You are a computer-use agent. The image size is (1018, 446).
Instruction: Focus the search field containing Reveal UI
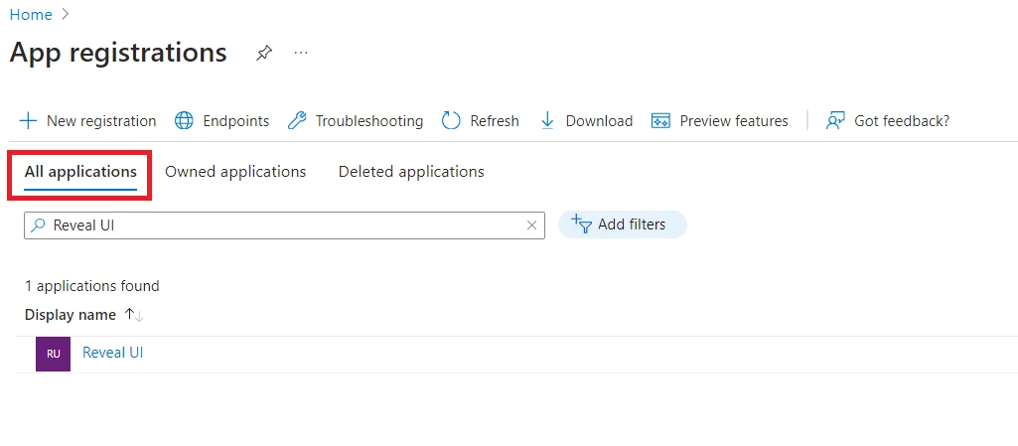click(284, 225)
